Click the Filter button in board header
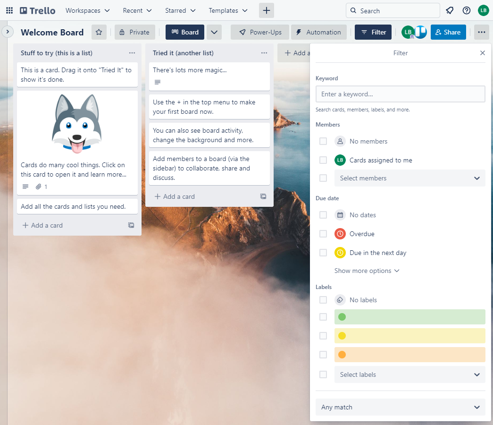Image resolution: width=493 pixels, height=425 pixels. pos(373,32)
